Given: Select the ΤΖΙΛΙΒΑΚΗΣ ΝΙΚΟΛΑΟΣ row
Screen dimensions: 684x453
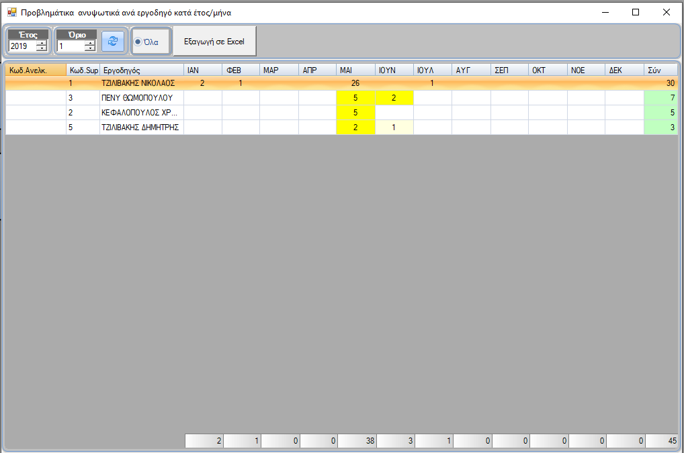Looking at the screenshot, I should coord(141,83).
